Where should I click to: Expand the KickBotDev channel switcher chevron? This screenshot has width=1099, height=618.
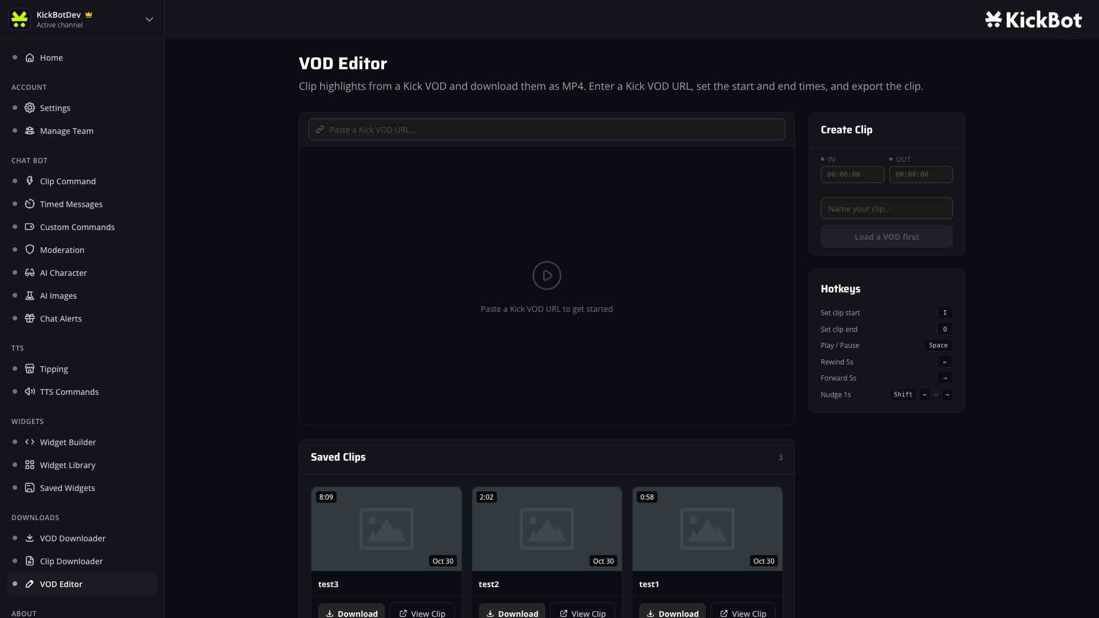click(x=149, y=19)
